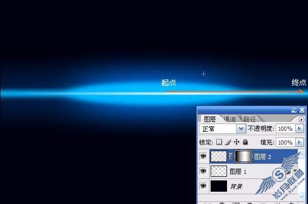Click the 填充 100% input field

(x=285, y=142)
